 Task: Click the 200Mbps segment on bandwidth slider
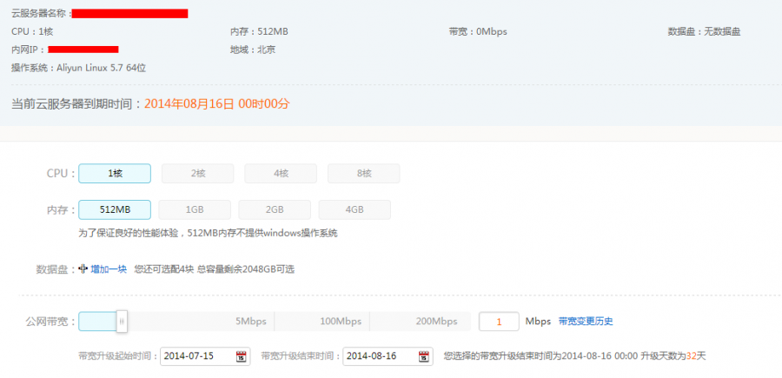click(x=420, y=322)
